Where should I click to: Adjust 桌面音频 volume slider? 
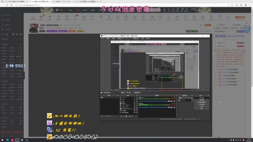pyautogui.click(x=154, y=107)
